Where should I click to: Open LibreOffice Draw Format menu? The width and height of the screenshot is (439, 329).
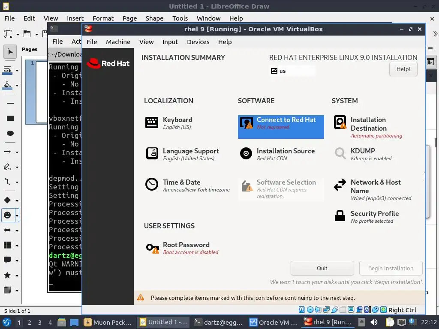pos(103,18)
